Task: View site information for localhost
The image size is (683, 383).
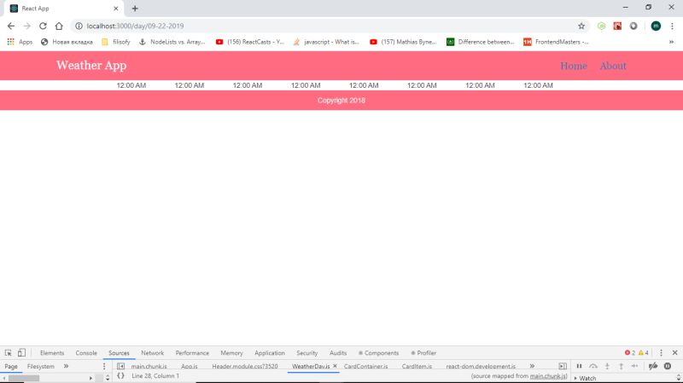Action: pos(79,26)
